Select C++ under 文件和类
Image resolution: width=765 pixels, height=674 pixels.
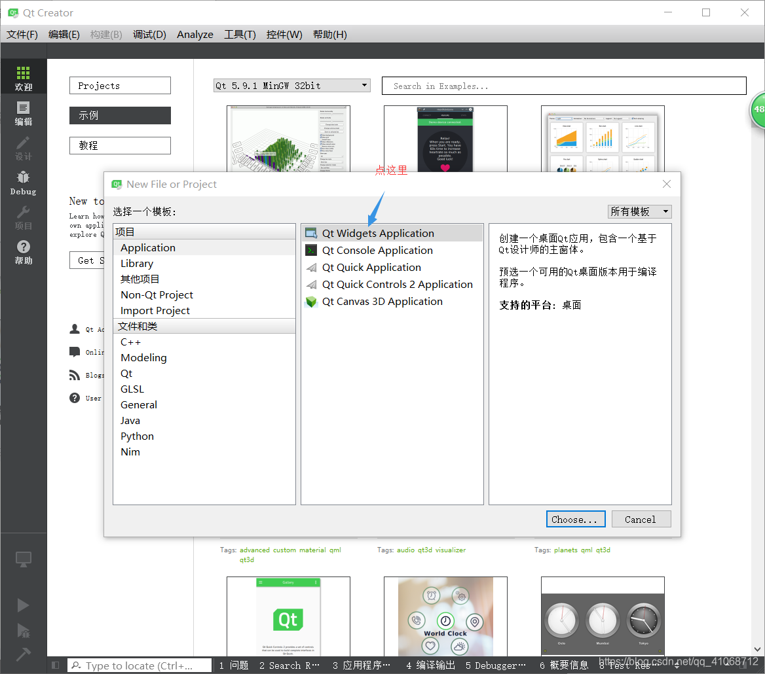(204, 342)
